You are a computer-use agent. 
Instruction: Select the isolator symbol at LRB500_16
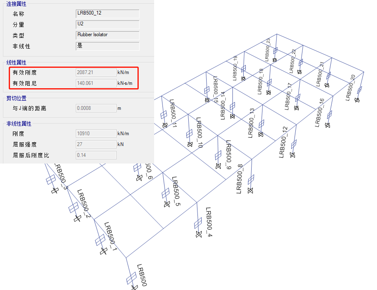[330, 114]
